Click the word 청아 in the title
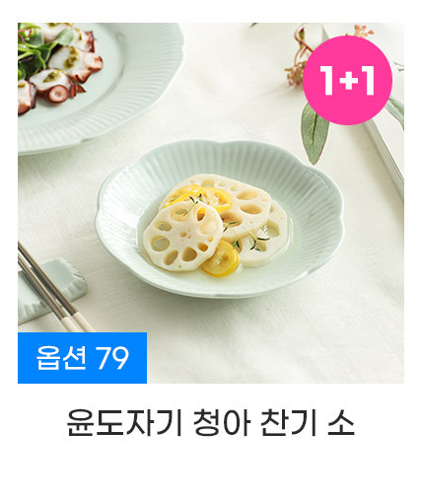The height and width of the screenshot is (503, 422). coord(222,422)
